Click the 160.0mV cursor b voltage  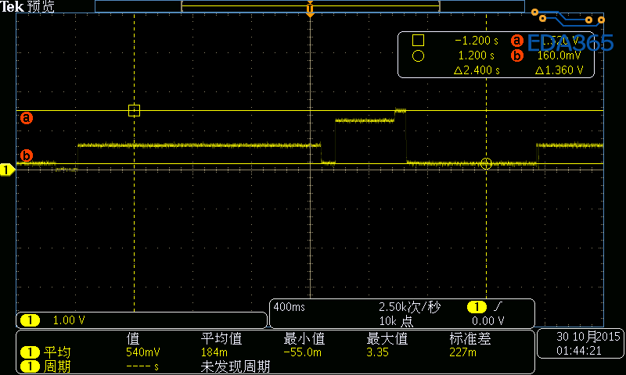pos(559,55)
